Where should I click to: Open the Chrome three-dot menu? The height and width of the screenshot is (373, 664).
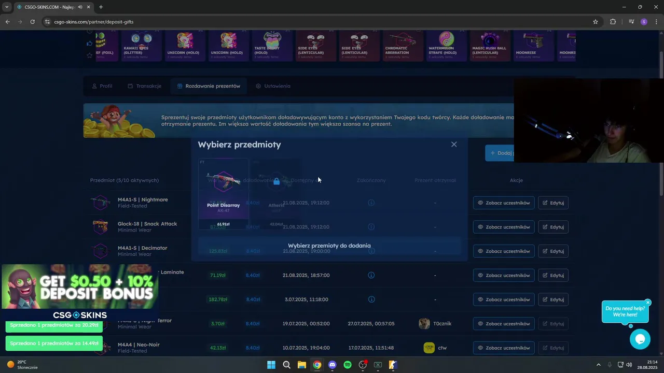[657, 22]
